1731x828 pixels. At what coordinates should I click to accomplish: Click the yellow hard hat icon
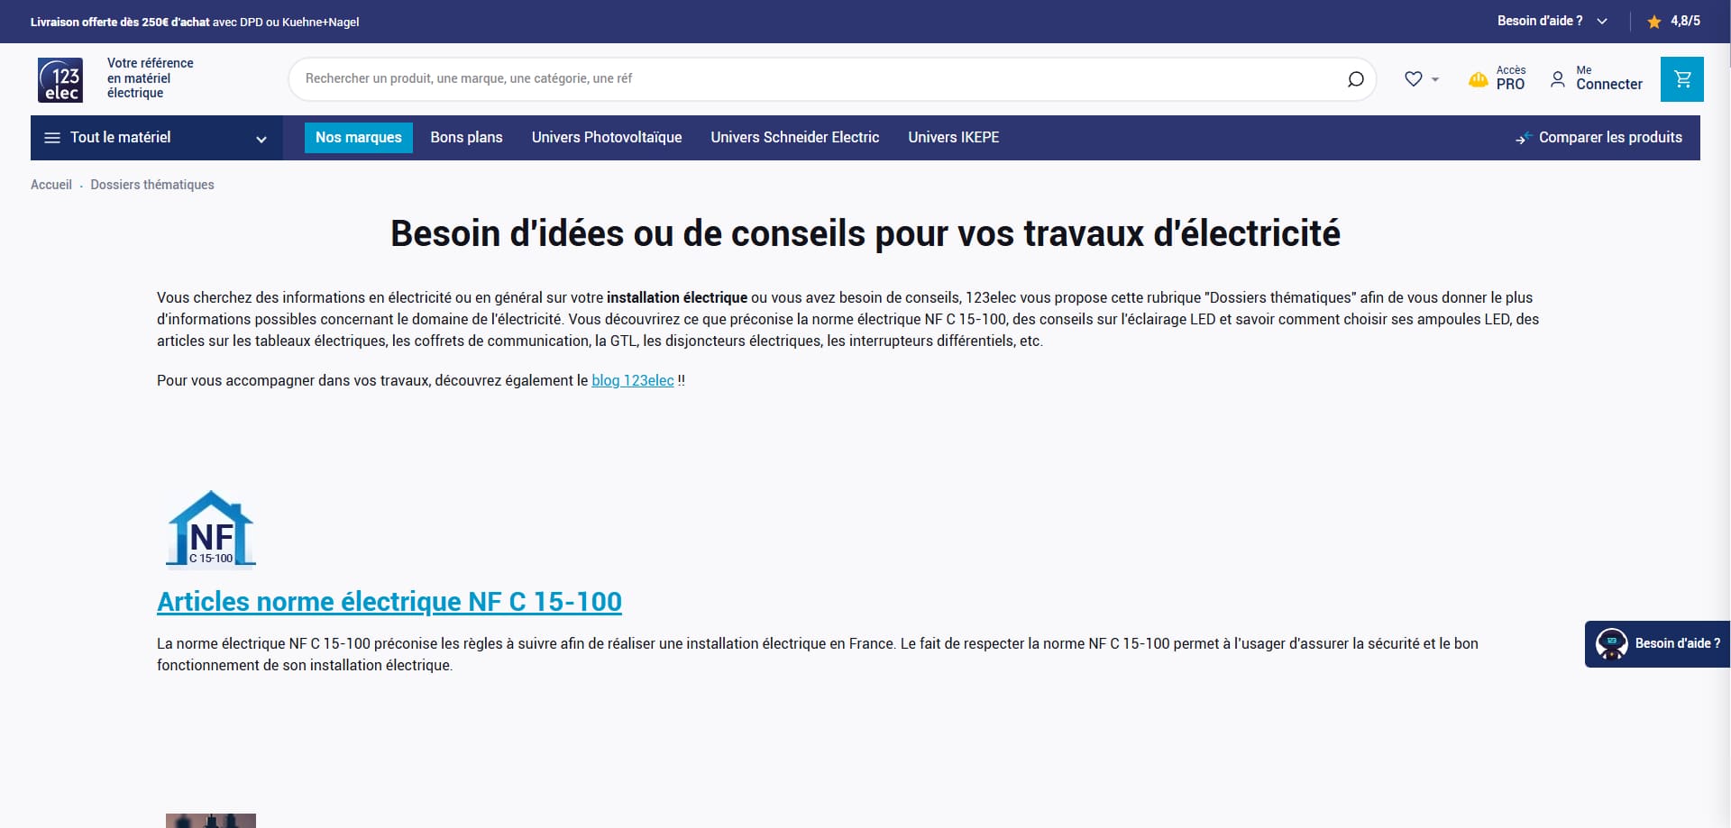(x=1479, y=79)
